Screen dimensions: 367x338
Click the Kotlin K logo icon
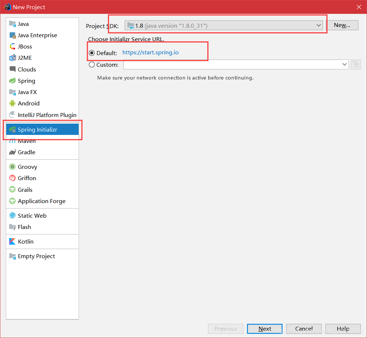tap(12, 241)
